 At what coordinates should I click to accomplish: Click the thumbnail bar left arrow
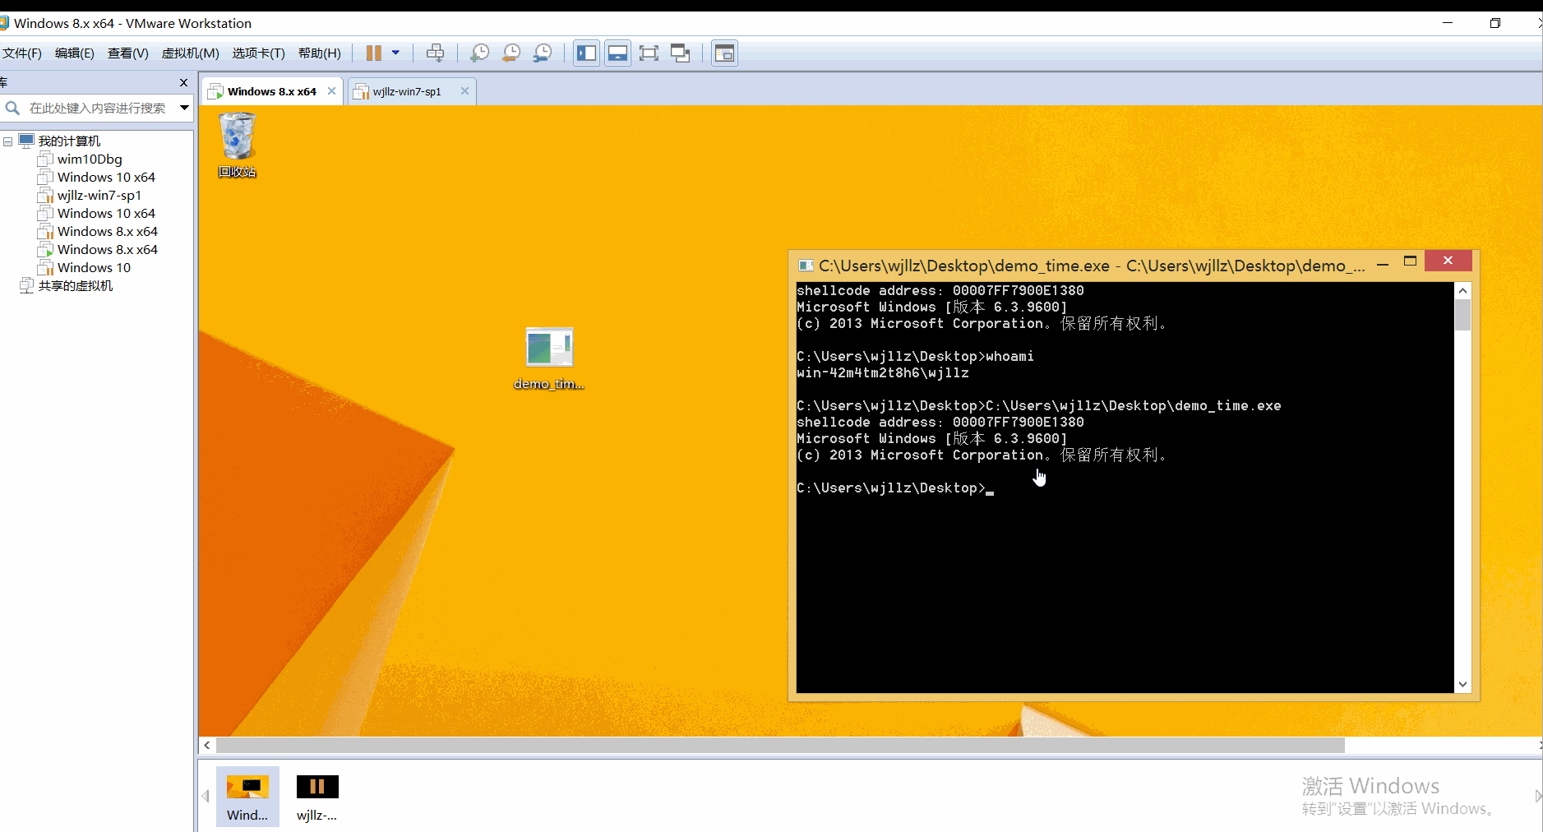(x=206, y=796)
